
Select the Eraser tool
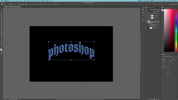coord(1,28)
